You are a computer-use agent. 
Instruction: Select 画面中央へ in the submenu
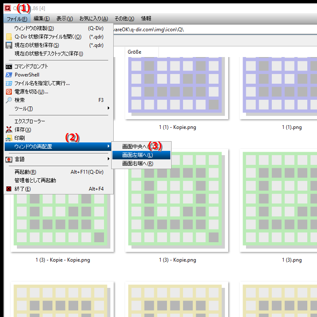coord(141,146)
